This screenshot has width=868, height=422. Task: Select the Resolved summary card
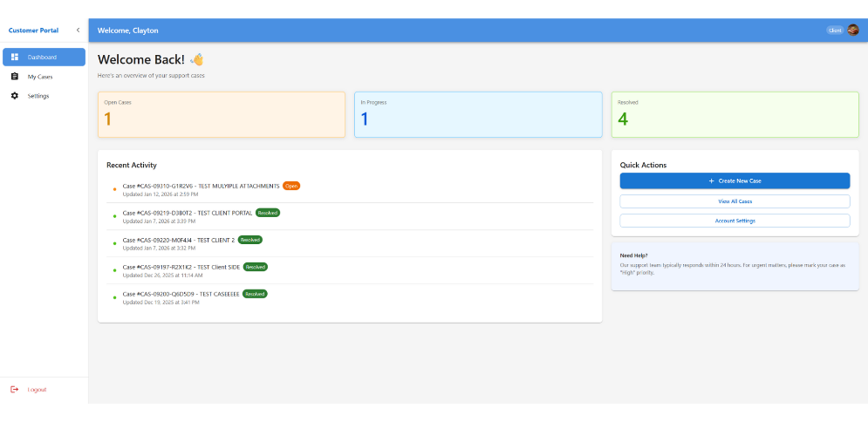(735, 114)
